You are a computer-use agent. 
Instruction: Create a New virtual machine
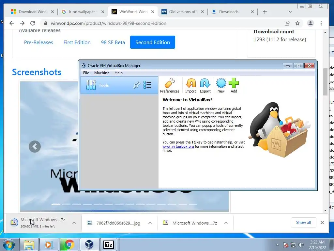pyautogui.click(x=221, y=85)
